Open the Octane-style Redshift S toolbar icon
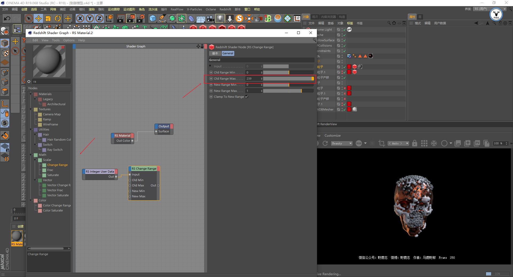 239,18
